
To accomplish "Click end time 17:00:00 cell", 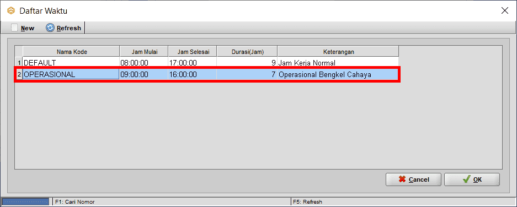I will pyautogui.click(x=193, y=62).
